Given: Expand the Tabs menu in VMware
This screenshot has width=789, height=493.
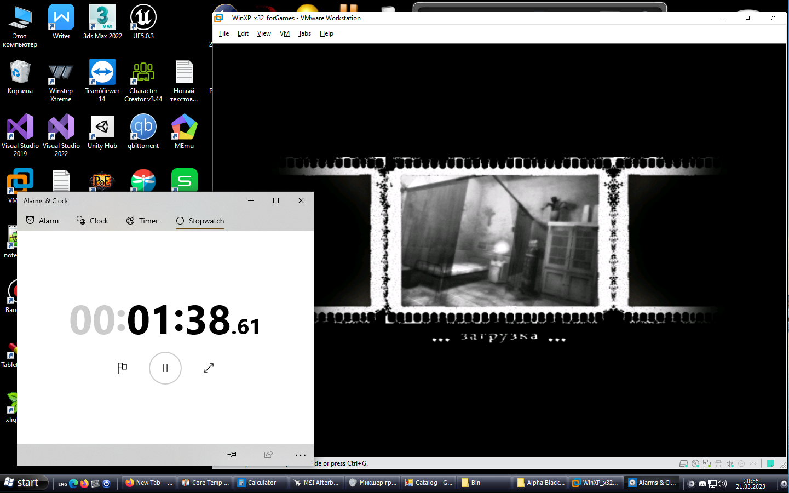Looking at the screenshot, I should 304,33.
